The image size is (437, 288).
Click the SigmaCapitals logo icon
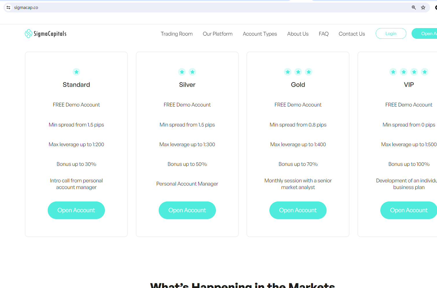pyautogui.click(x=28, y=34)
